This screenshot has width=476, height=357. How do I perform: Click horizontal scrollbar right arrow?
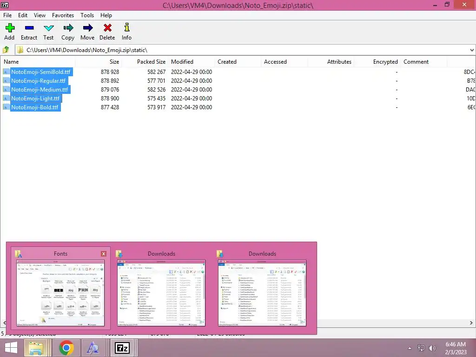[471, 323]
